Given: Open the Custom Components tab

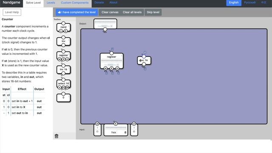Looking at the screenshot, I should [x=75, y=3].
